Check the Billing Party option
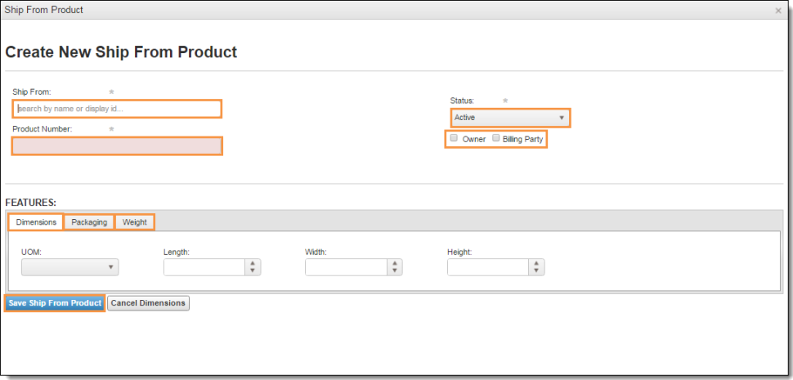Image resolution: width=793 pixels, height=380 pixels. pyautogui.click(x=496, y=138)
